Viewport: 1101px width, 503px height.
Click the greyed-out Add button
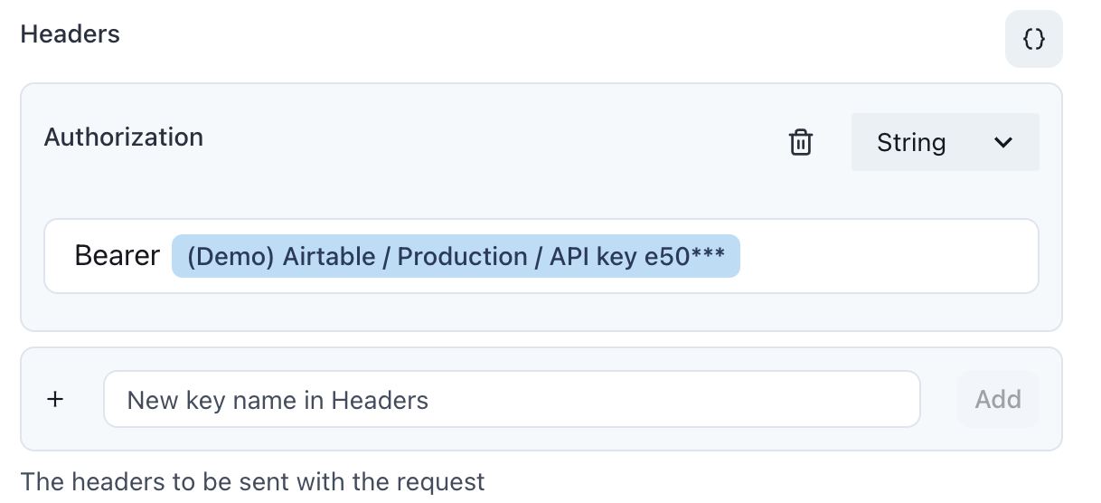[998, 399]
